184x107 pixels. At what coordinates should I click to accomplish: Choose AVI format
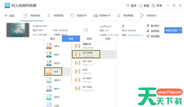57,72
